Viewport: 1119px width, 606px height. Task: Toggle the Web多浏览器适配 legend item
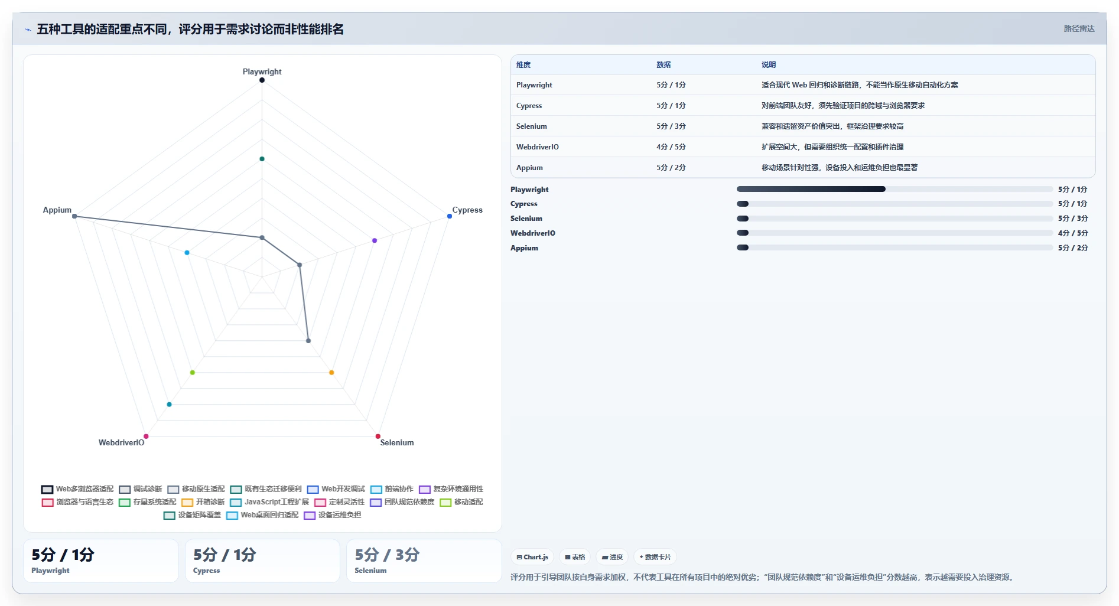[77, 489]
